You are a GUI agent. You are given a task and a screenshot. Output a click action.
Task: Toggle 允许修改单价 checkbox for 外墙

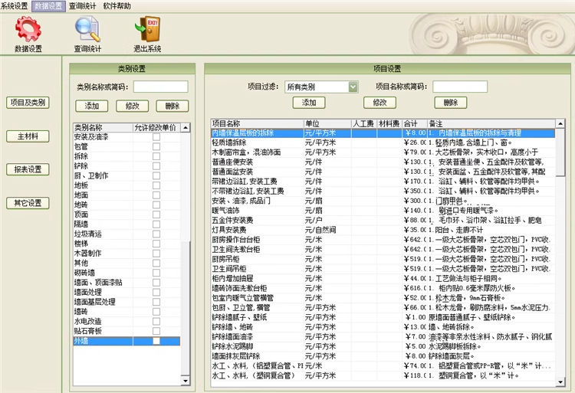(156, 341)
